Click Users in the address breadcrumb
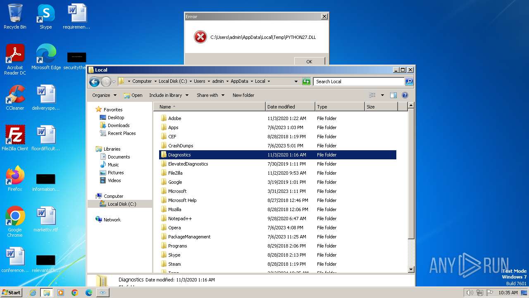 click(199, 81)
